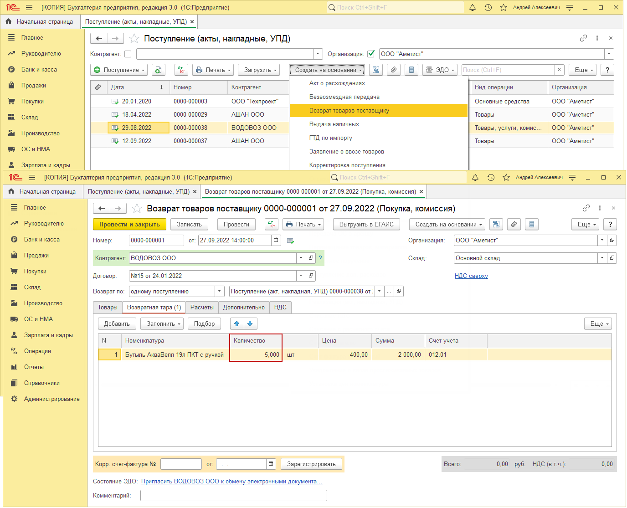This screenshot has height=508, width=627.
Task: Switch to Расчеты tab
Action: tap(202, 307)
